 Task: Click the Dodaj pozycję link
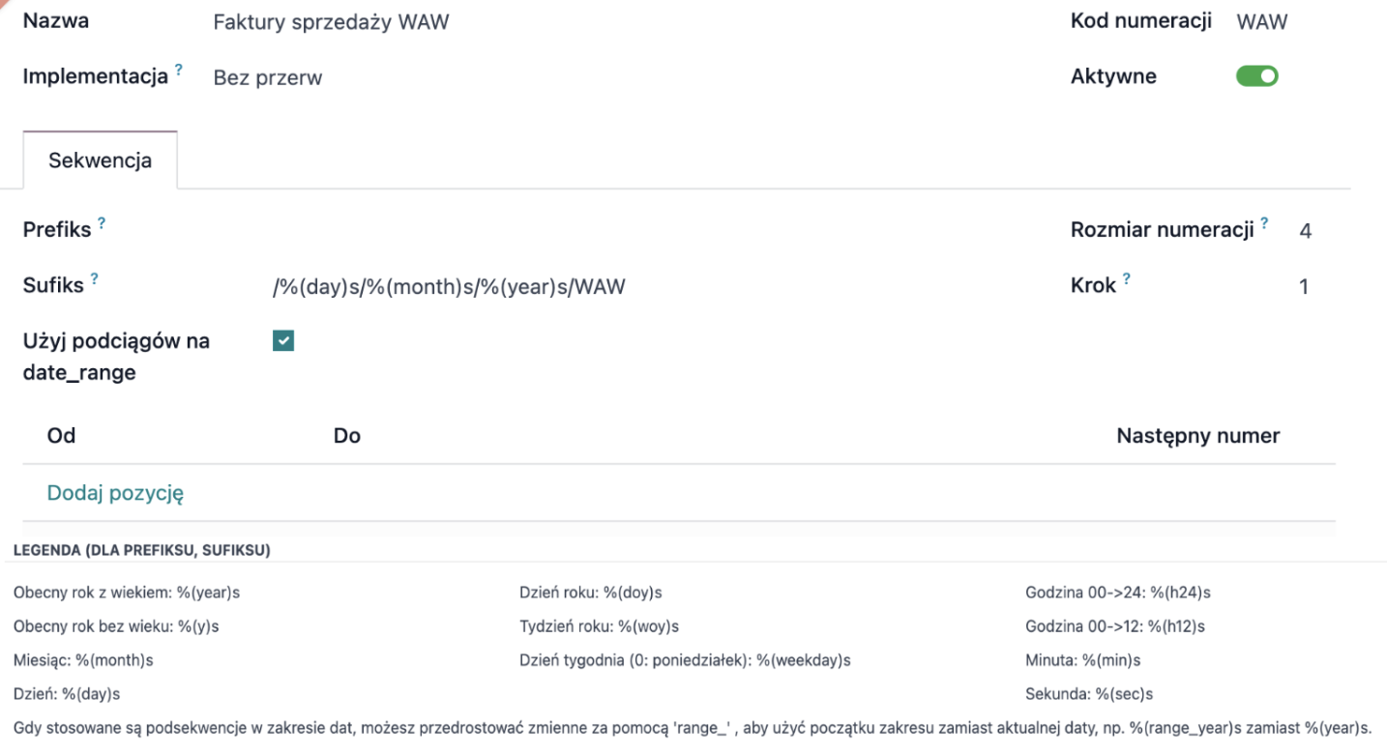(x=115, y=494)
